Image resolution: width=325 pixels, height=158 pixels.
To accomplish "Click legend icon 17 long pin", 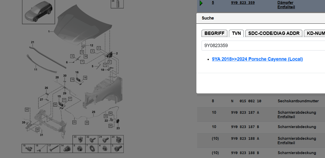I will point(54,148).
